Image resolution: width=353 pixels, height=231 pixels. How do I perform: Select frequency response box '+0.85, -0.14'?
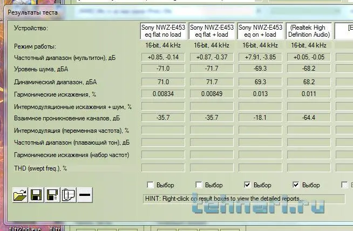[163, 57]
